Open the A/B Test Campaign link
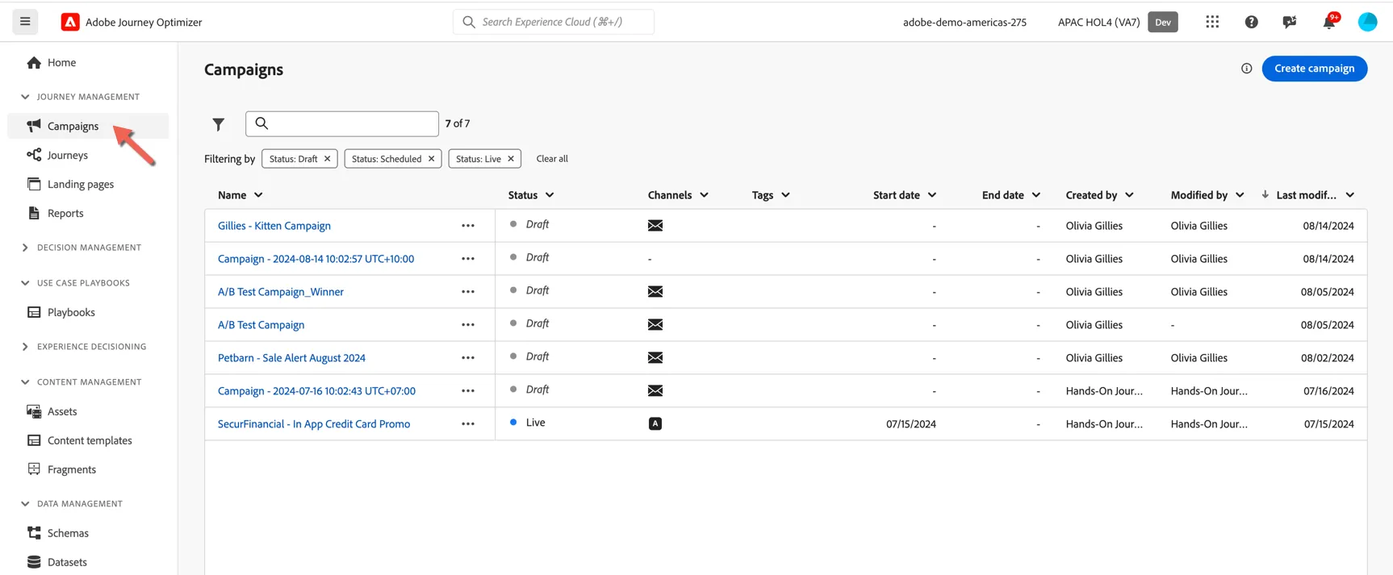The height and width of the screenshot is (575, 1393). 261,325
